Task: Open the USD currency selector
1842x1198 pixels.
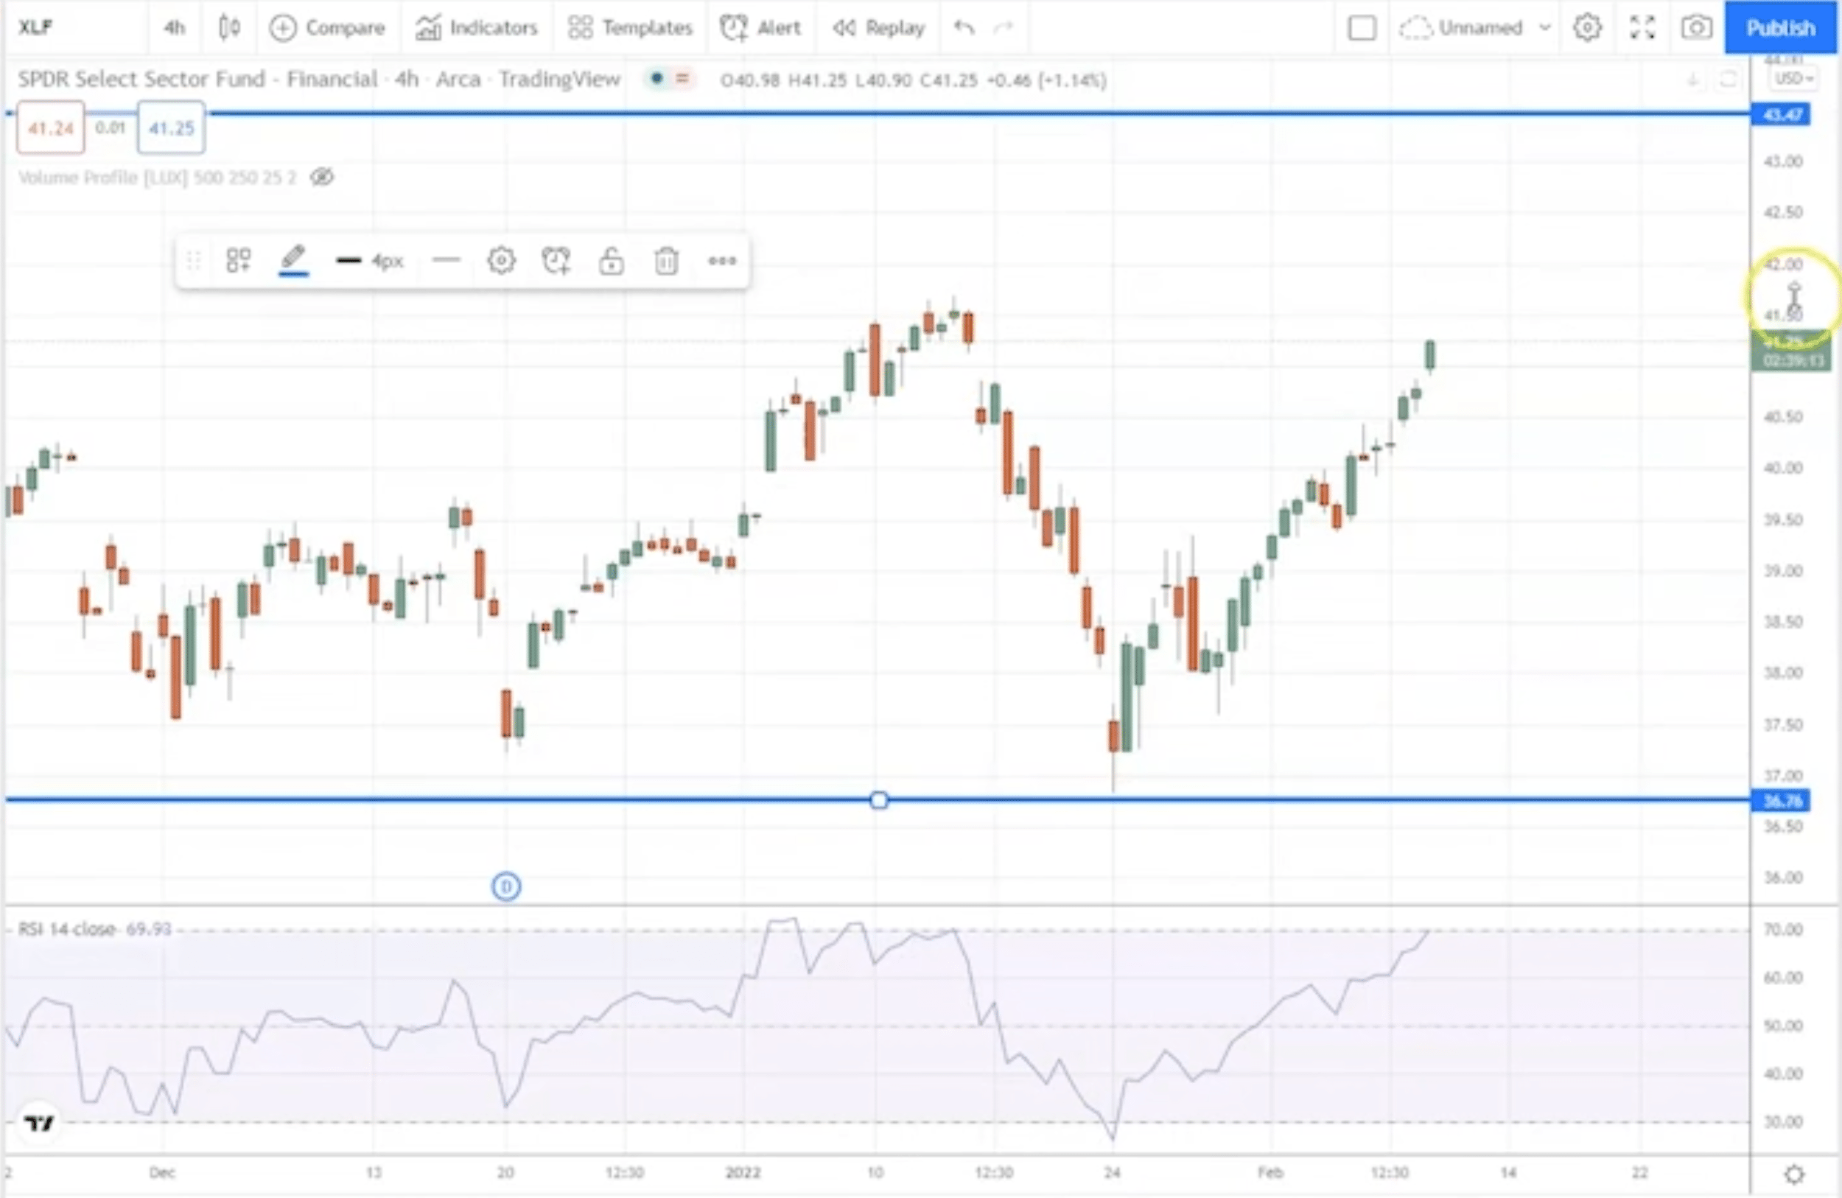Action: [1793, 78]
